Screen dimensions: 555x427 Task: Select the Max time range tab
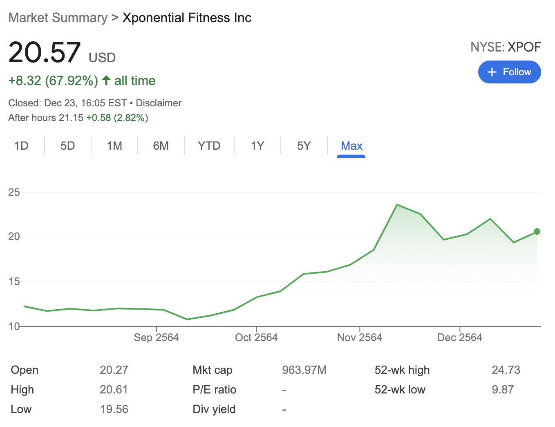[351, 146]
